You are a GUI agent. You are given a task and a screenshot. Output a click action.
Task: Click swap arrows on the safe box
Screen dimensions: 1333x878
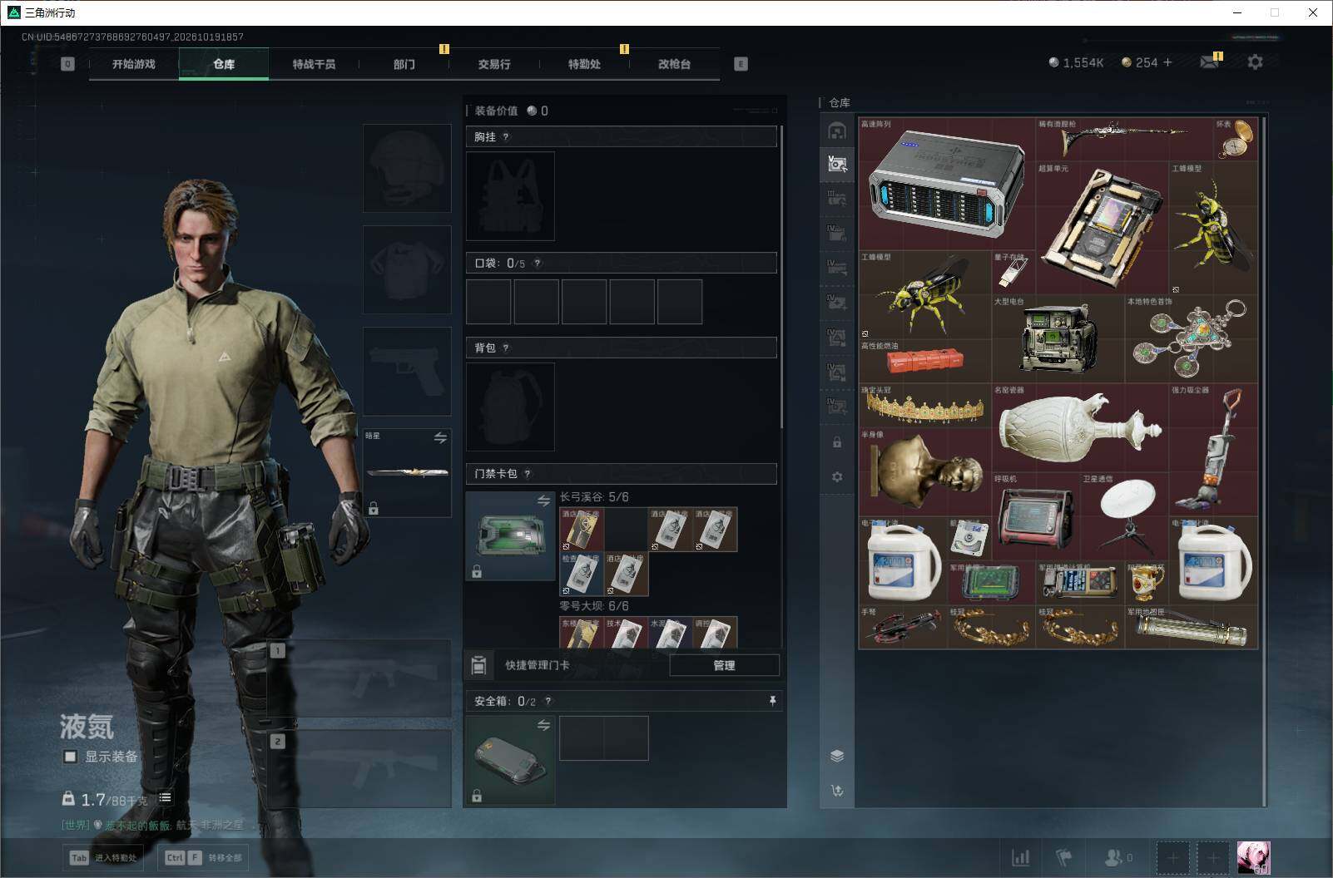[x=543, y=725]
